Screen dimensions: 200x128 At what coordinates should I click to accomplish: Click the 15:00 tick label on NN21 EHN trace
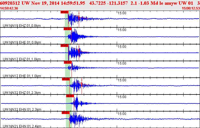coord(122,114)
